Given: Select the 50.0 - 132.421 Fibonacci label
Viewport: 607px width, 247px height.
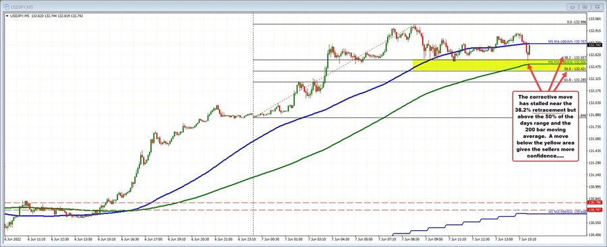Looking at the screenshot, I should pos(575,69).
